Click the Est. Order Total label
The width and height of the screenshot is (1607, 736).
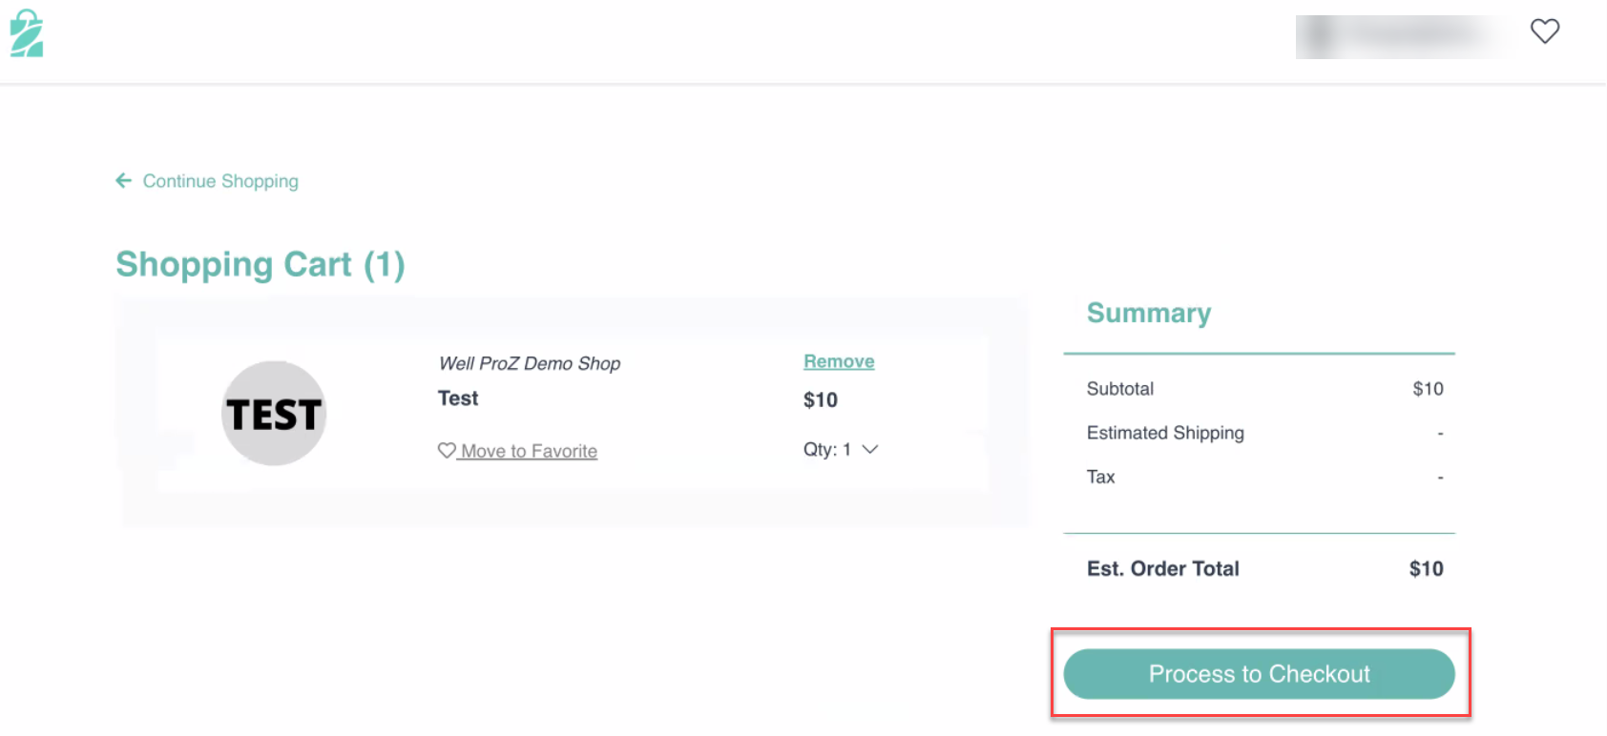[x=1163, y=569]
